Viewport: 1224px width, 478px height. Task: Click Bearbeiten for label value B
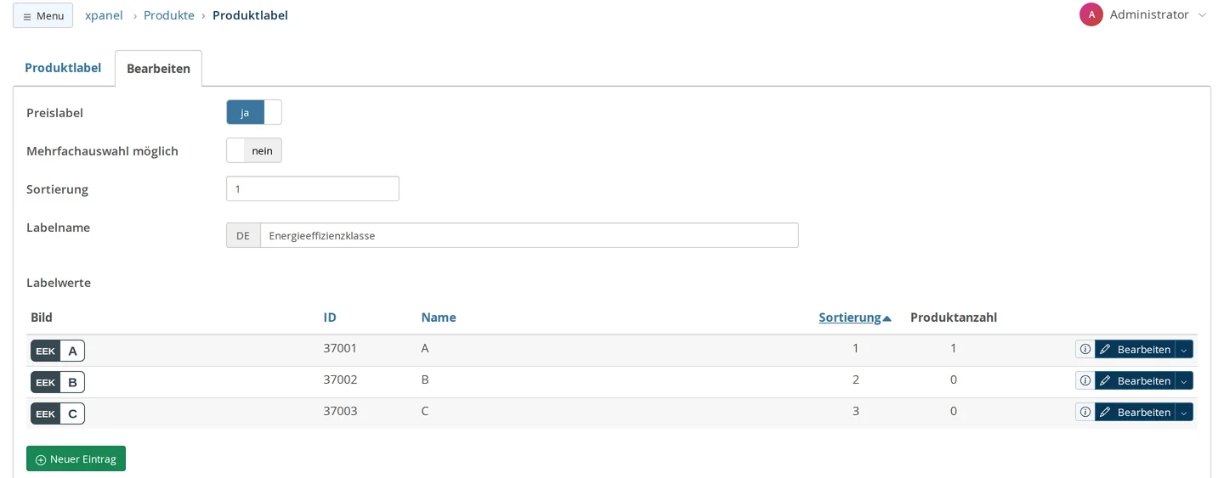click(x=1135, y=380)
